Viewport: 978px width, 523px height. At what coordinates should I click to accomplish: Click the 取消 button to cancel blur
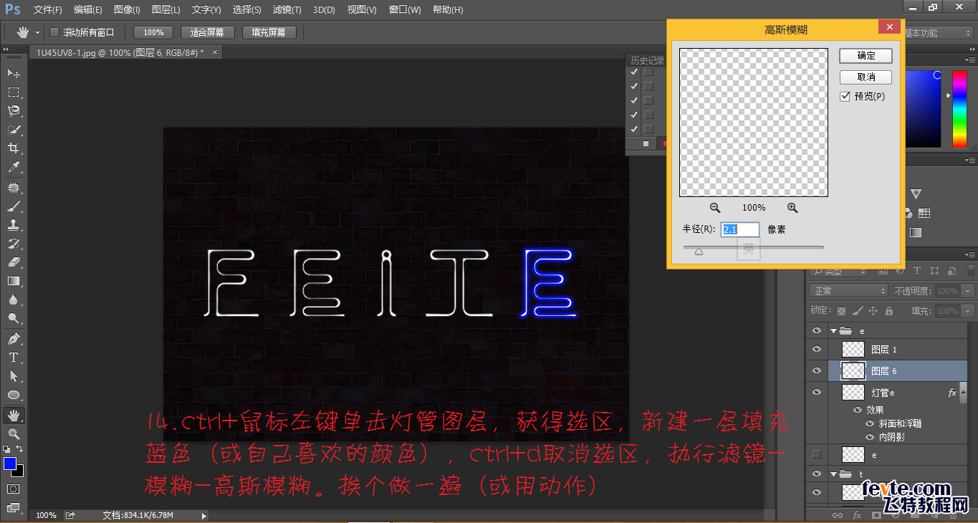[865, 77]
